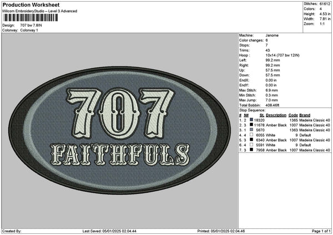333x235 pixels.
Task: Click the white swatch beside stitch count 6055
Action: [251, 135]
